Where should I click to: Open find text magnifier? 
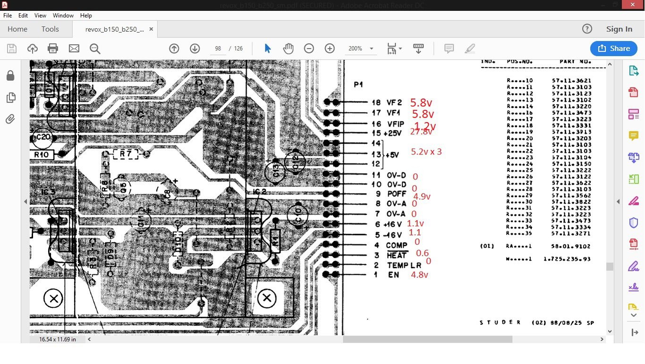pyautogui.click(x=95, y=49)
